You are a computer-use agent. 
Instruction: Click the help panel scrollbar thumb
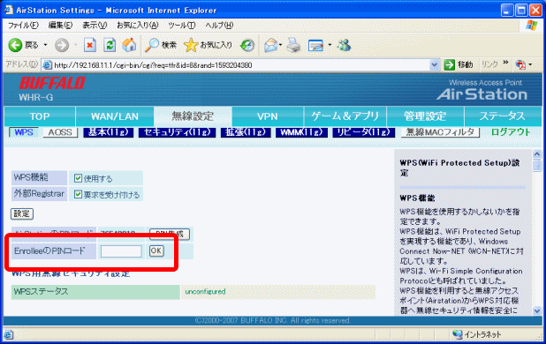[537, 166]
